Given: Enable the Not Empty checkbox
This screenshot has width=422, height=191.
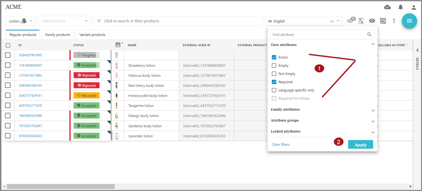Looking at the screenshot, I should pyautogui.click(x=274, y=74).
